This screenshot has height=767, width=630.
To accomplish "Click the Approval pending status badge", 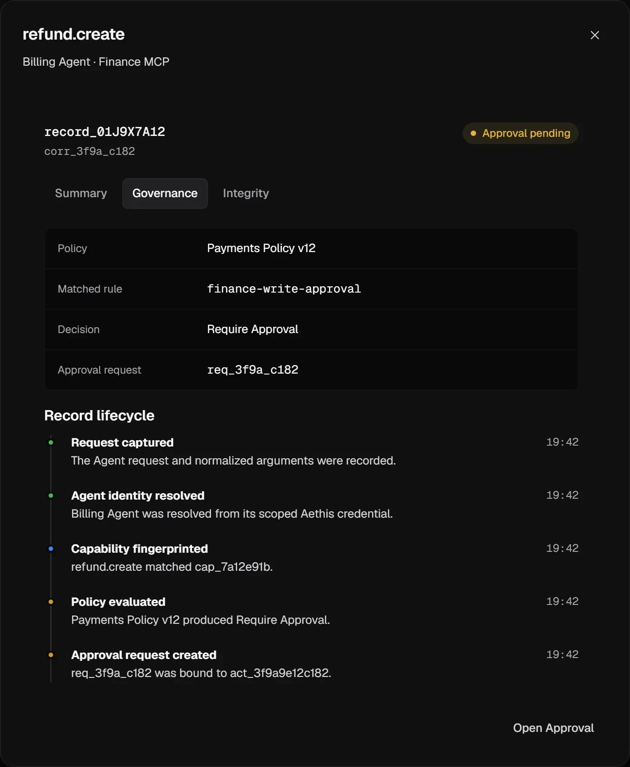I will (x=520, y=133).
